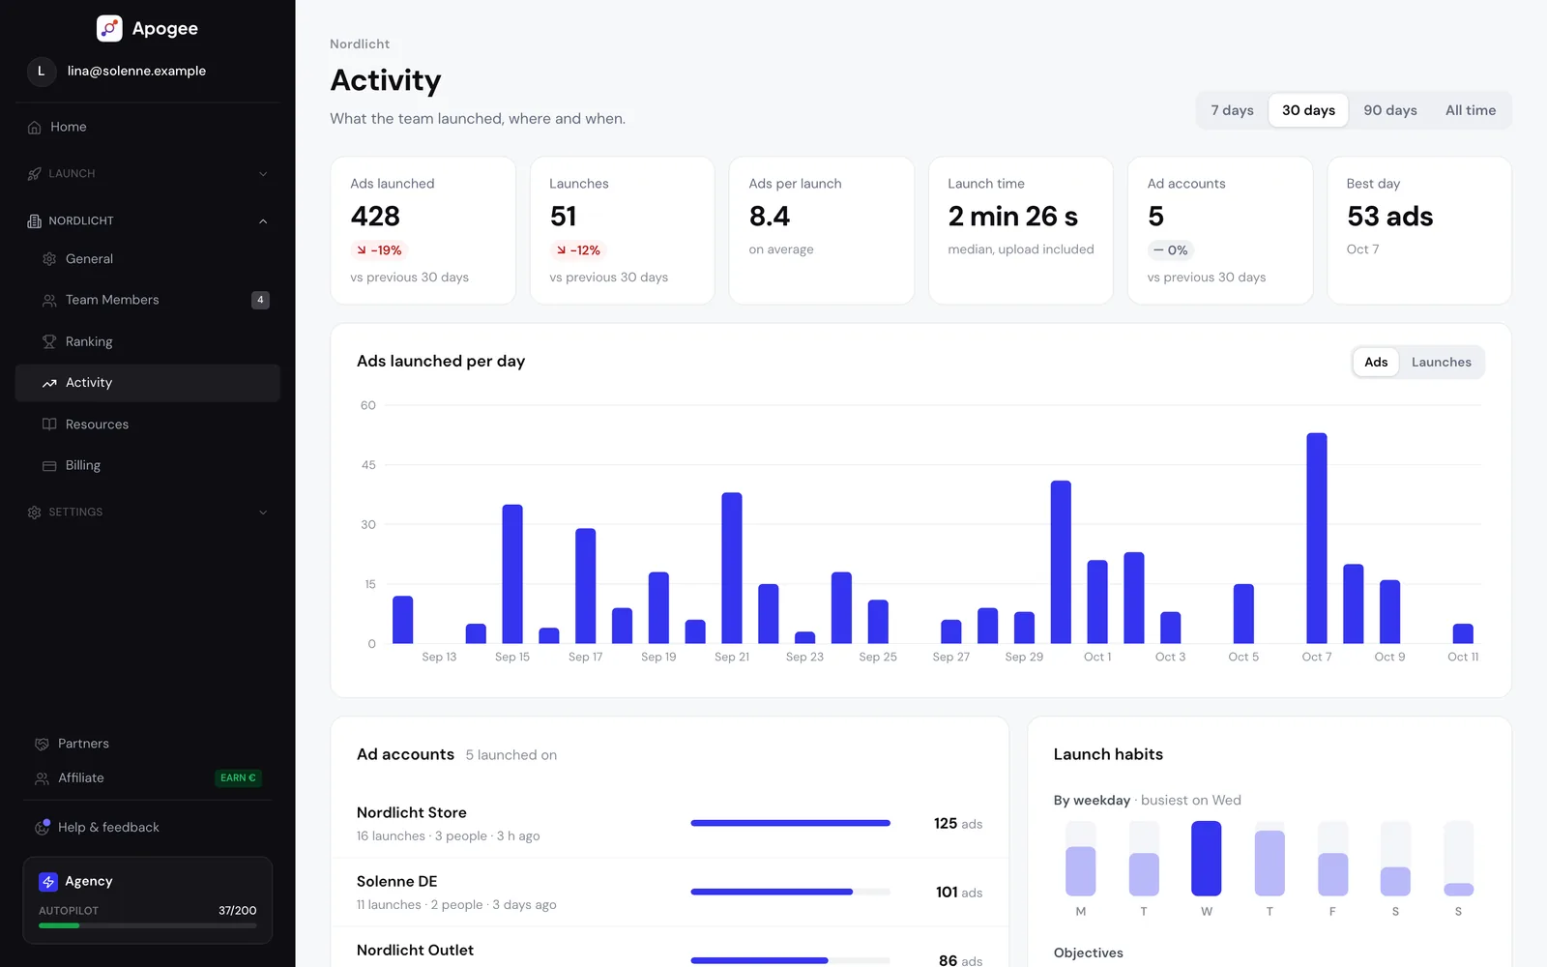This screenshot has width=1547, height=967.
Task: Click the Nordlicht breadcrumb
Action: click(x=360, y=44)
